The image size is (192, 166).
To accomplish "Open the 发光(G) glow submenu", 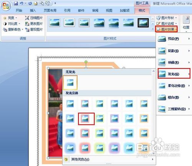I will 174,73.
